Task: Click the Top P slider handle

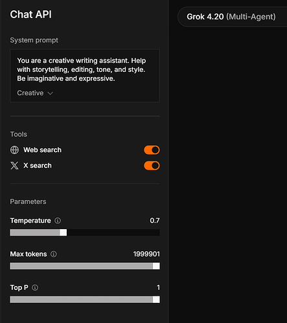Action: tap(156, 300)
